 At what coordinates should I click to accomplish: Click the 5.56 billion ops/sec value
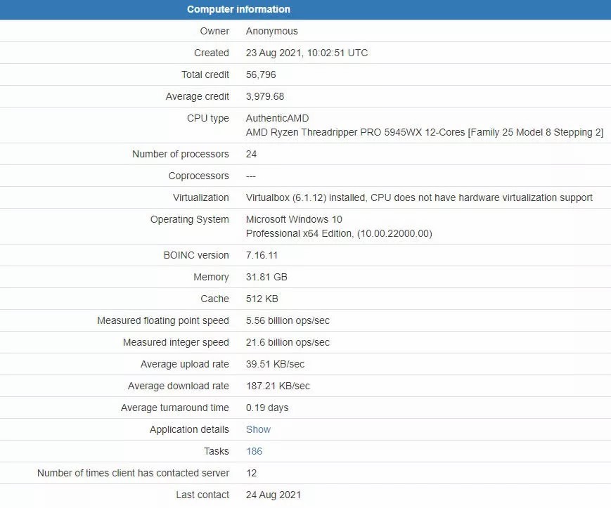[288, 321]
